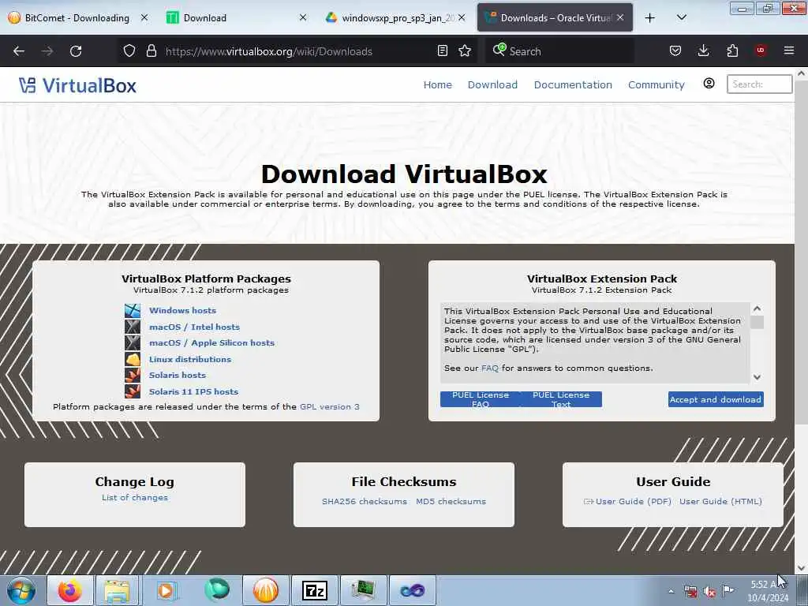This screenshot has width=808, height=606.
Task: Click the macOS Intel hosts icon
Action: 133,327
